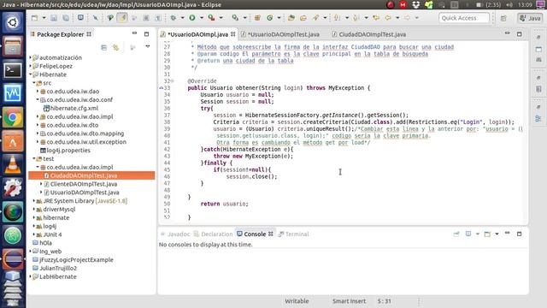Toggle Mark Occurrences highlighted toolbar button

pos(122,18)
